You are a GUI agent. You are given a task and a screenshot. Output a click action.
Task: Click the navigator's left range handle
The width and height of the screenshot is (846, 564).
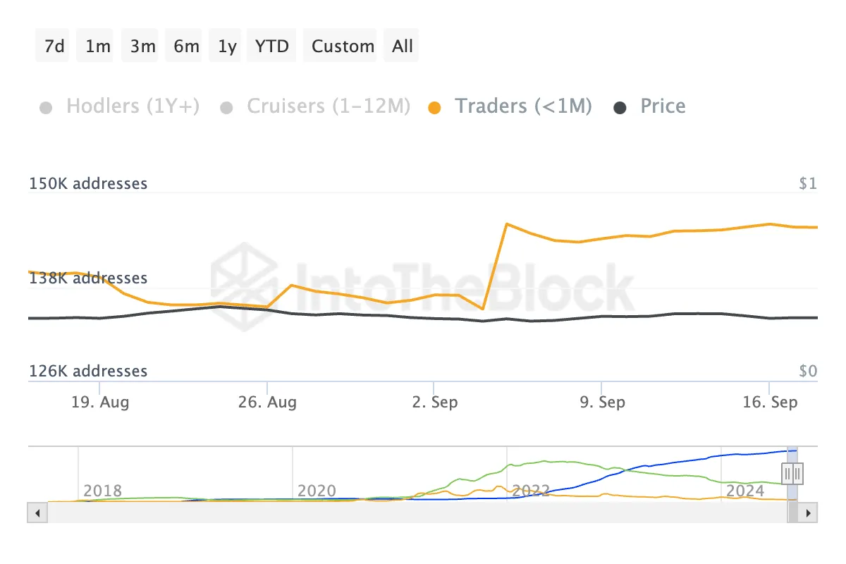(788, 473)
